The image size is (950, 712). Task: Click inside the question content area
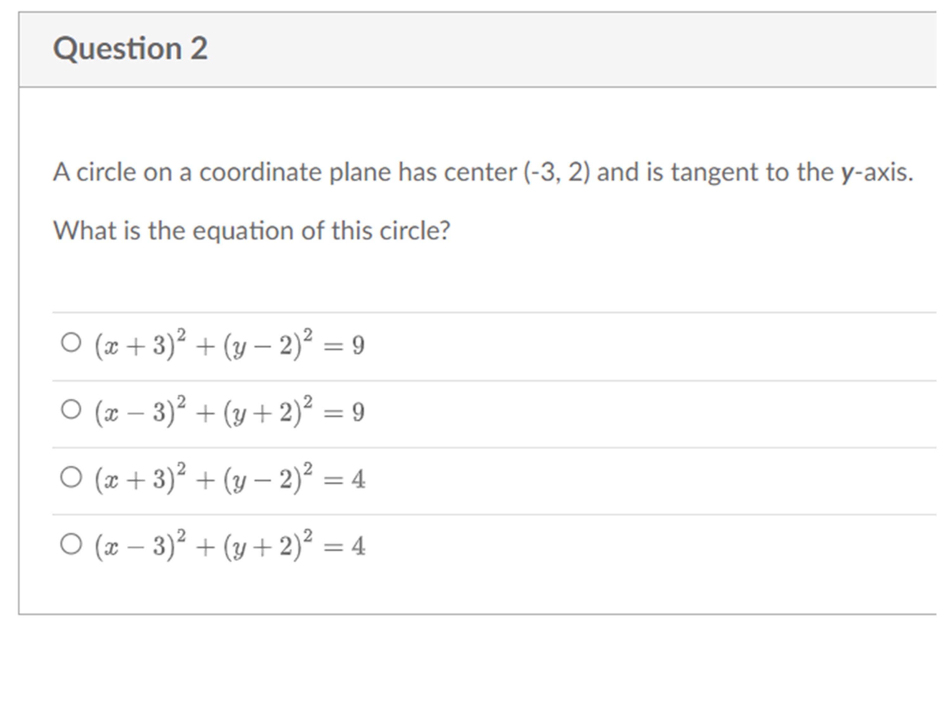tap(472, 275)
